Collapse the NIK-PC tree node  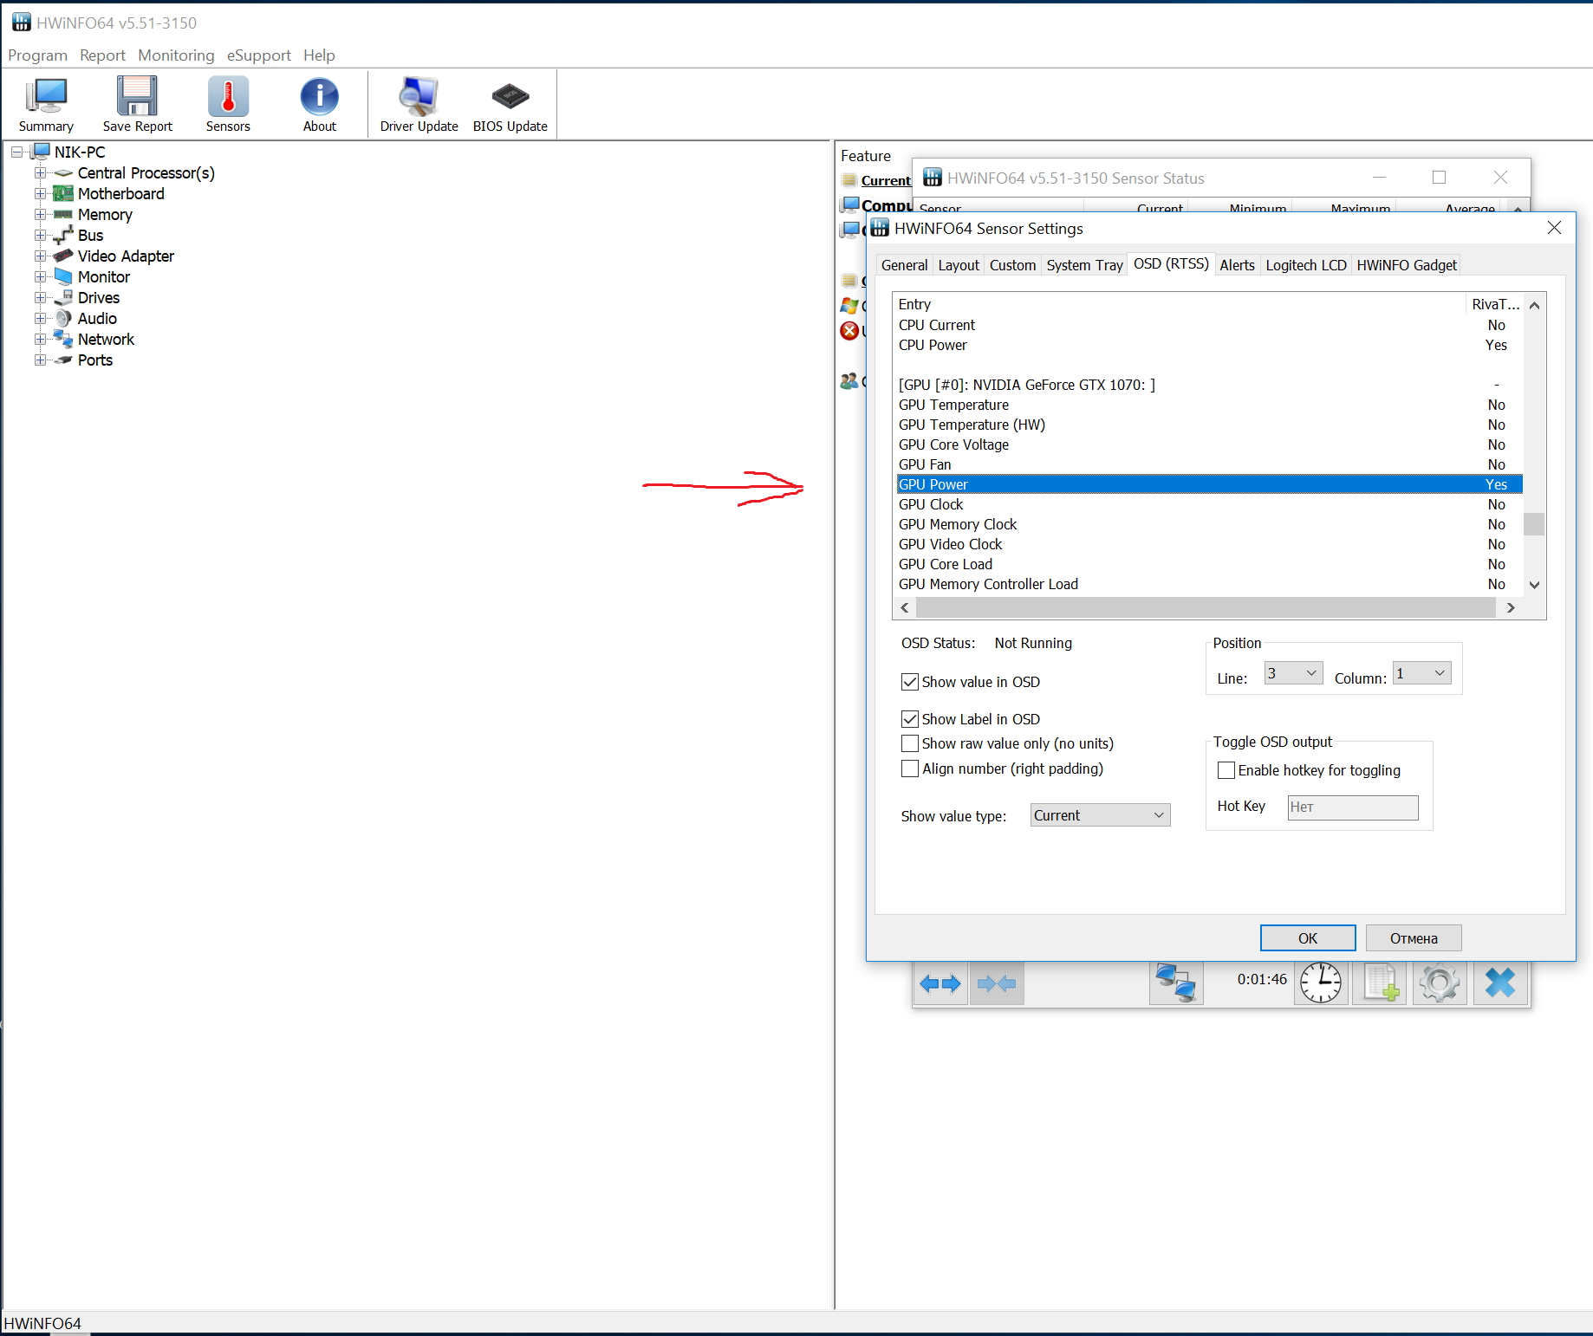pyautogui.click(x=16, y=152)
